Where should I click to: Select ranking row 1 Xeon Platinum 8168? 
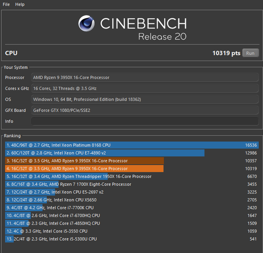click(x=131, y=145)
